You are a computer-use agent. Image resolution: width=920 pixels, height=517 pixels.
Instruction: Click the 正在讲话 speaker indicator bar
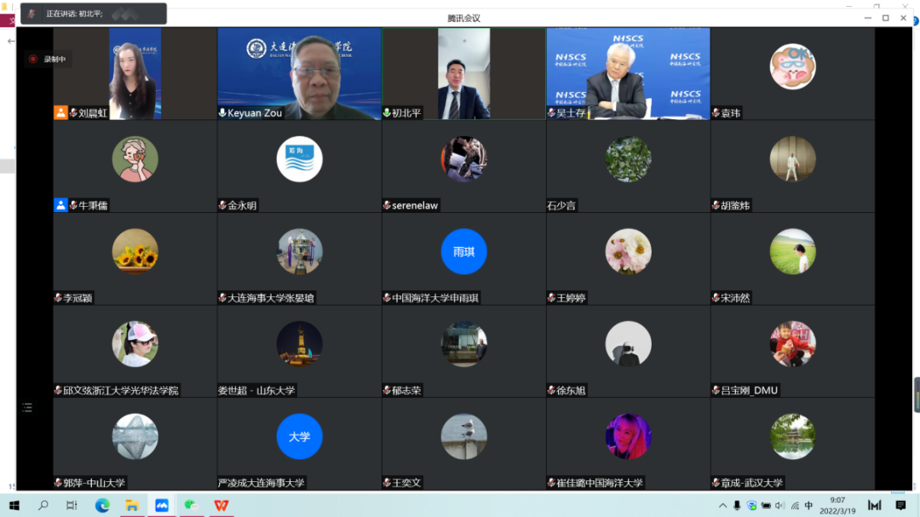coord(94,14)
